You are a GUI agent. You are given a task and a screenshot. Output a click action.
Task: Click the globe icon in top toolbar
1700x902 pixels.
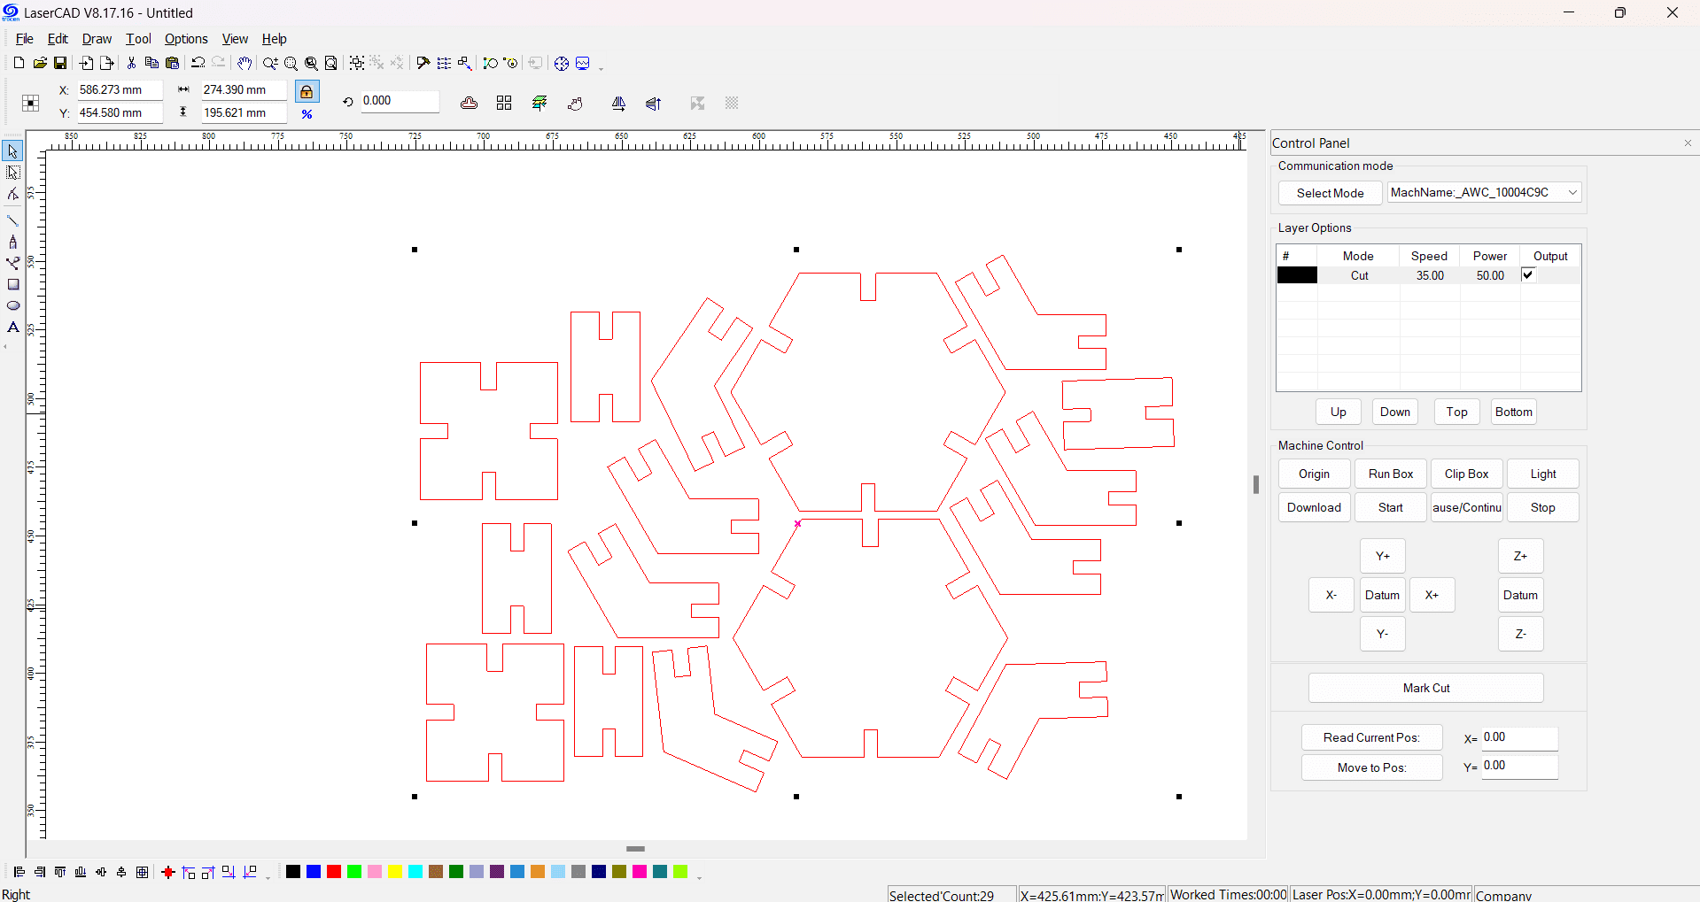point(562,63)
